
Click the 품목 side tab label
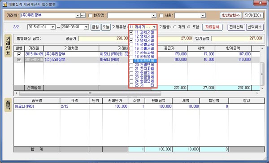8,105
